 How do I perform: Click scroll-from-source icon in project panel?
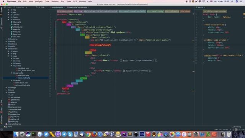pos(37,7)
